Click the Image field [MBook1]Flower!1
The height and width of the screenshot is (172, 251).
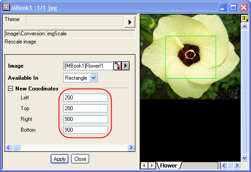point(88,66)
